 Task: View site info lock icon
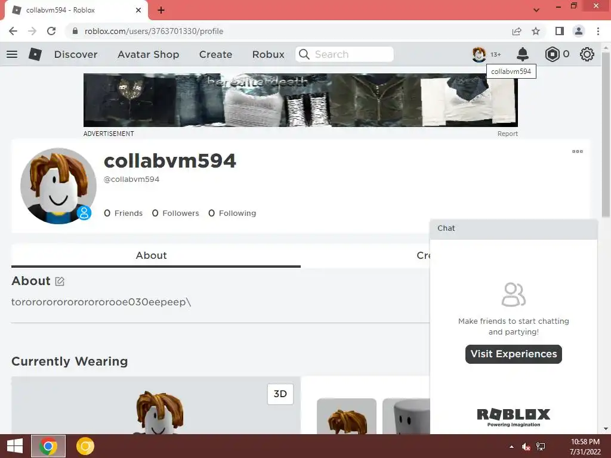[75, 31]
